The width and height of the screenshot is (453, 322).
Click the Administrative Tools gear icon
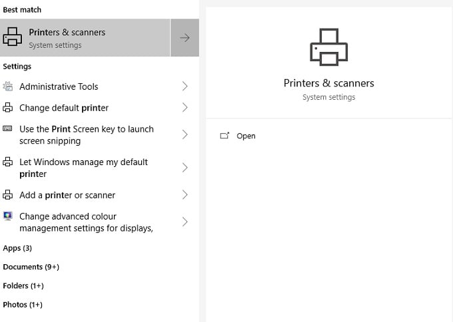pos(8,86)
